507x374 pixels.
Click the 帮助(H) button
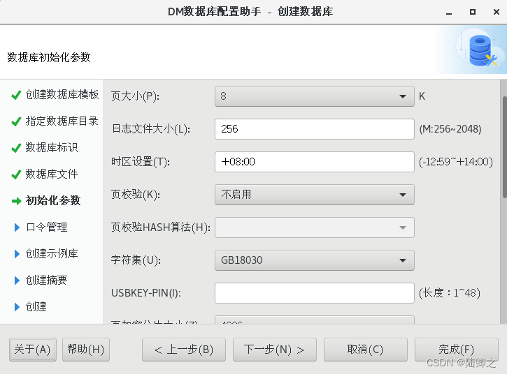tap(86, 350)
